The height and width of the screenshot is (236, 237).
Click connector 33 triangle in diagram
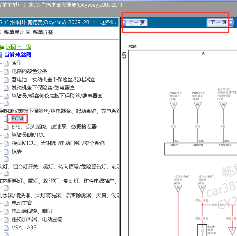click(173, 105)
